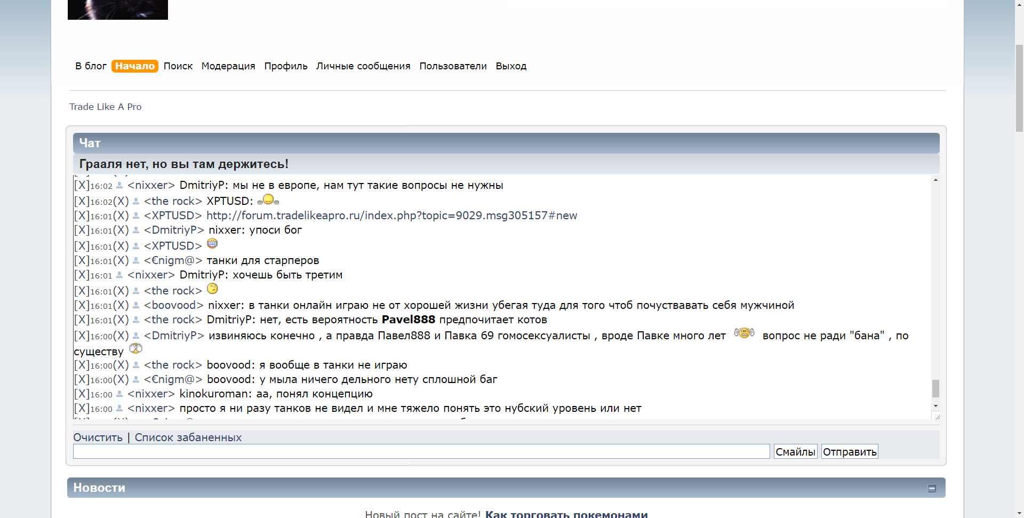Open the Профиль page
This screenshot has height=518, width=1024.
click(x=286, y=66)
